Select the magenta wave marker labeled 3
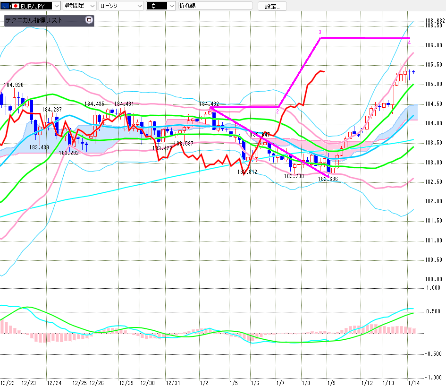446x387 pixels. coord(320,32)
